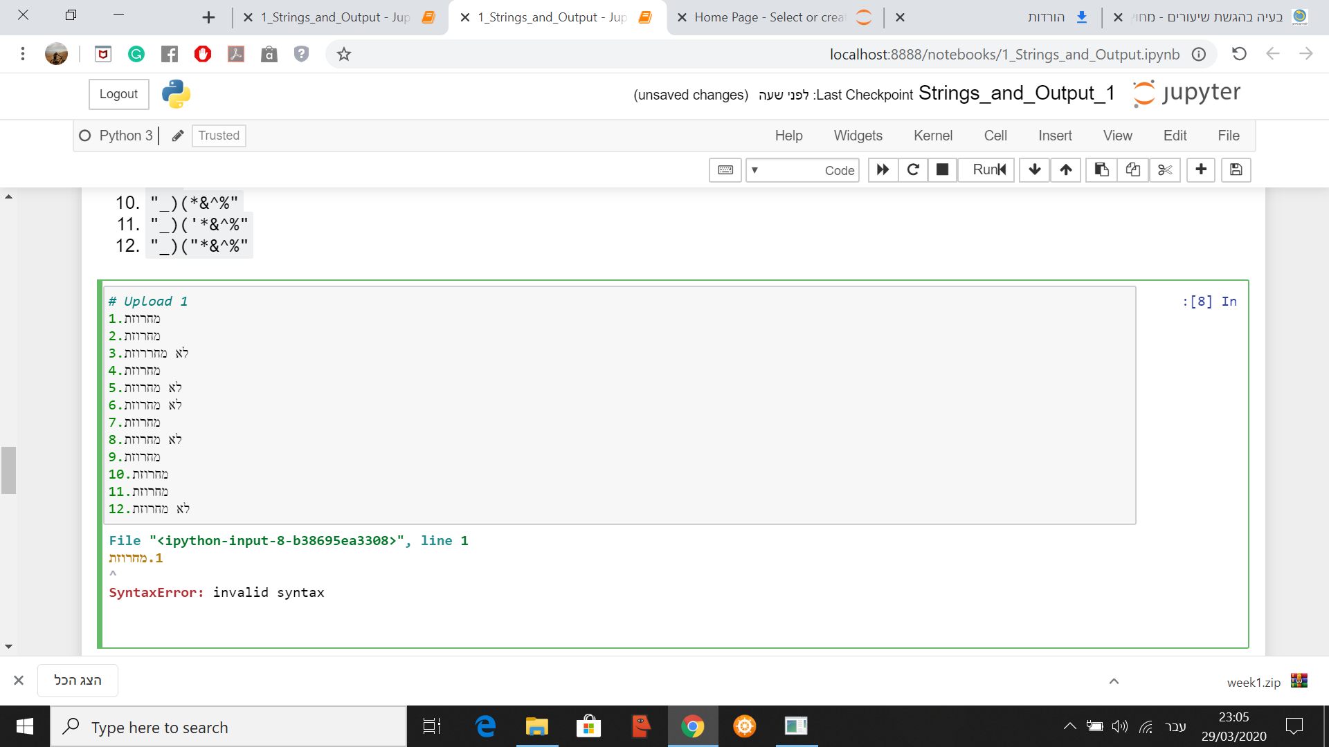
Task: Click the Logout button
Action: (x=118, y=94)
